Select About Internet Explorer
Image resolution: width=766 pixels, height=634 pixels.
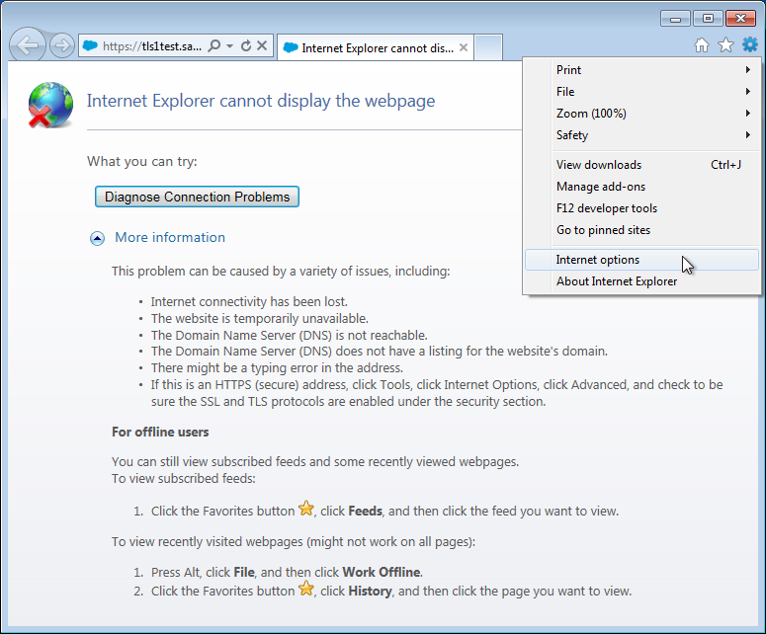click(641, 281)
